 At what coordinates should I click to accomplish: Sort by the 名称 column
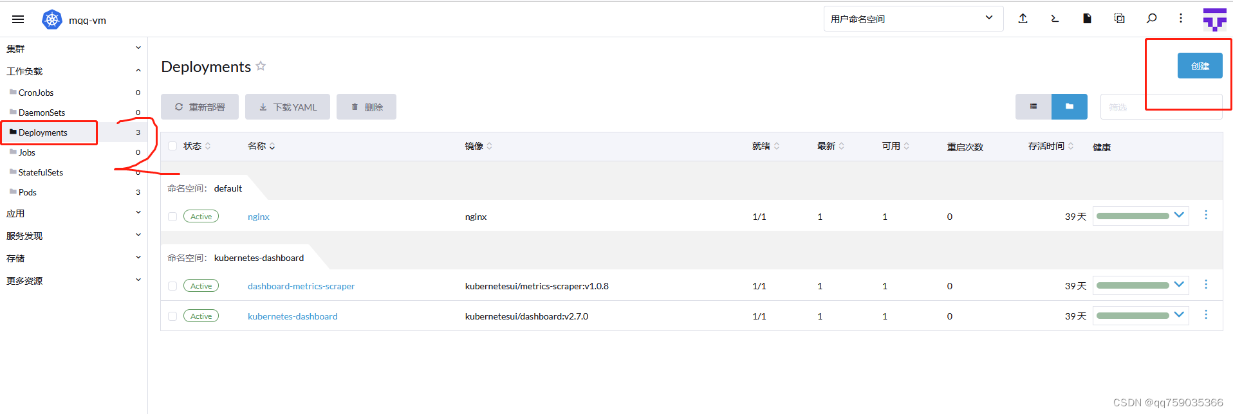click(261, 146)
